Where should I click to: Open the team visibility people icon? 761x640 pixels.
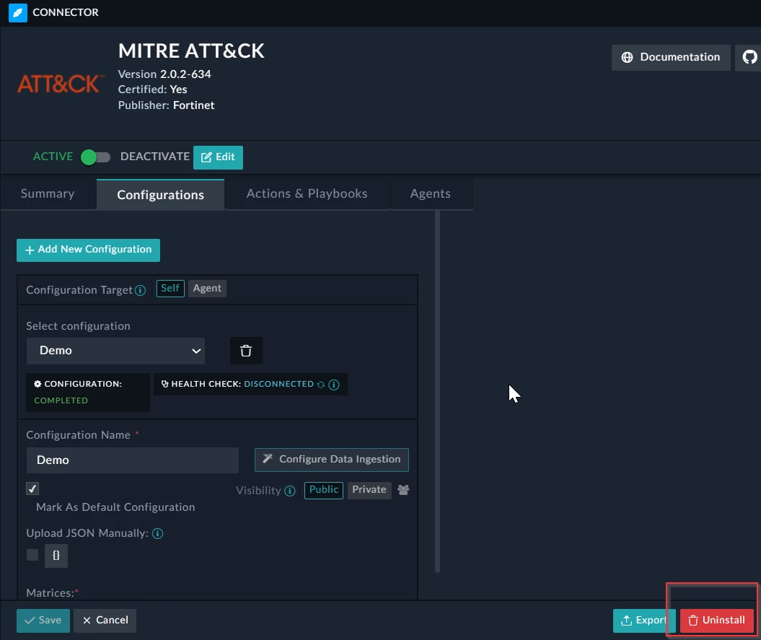tap(403, 490)
